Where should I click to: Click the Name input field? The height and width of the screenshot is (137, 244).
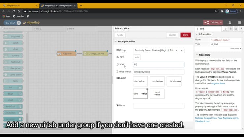[x=159, y=106]
